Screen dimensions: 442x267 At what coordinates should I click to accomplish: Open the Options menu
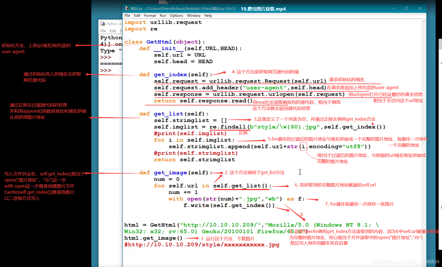point(177,15)
